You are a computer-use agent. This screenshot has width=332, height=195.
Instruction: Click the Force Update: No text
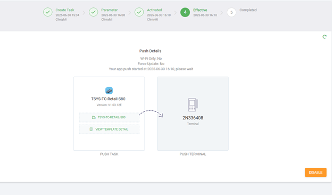pyautogui.click(x=151, y=63)
